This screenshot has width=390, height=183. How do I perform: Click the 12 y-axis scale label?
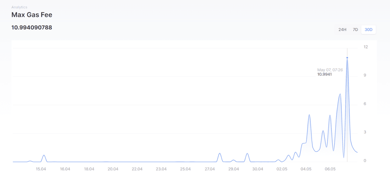point(366,47)
